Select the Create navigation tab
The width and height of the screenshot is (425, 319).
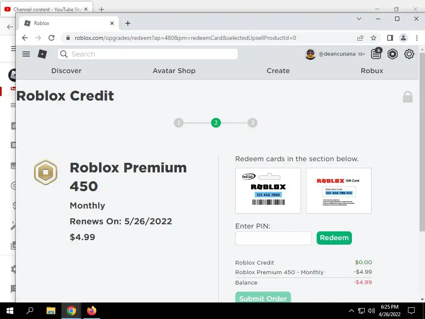[x=278, y=71]
